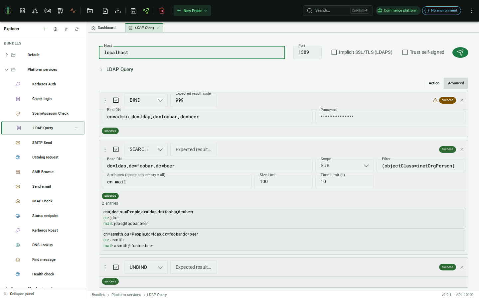Viewport: 479px width, 299px height.
Task: Open SpamAssassin Check probe
Action: pos(43,113)
